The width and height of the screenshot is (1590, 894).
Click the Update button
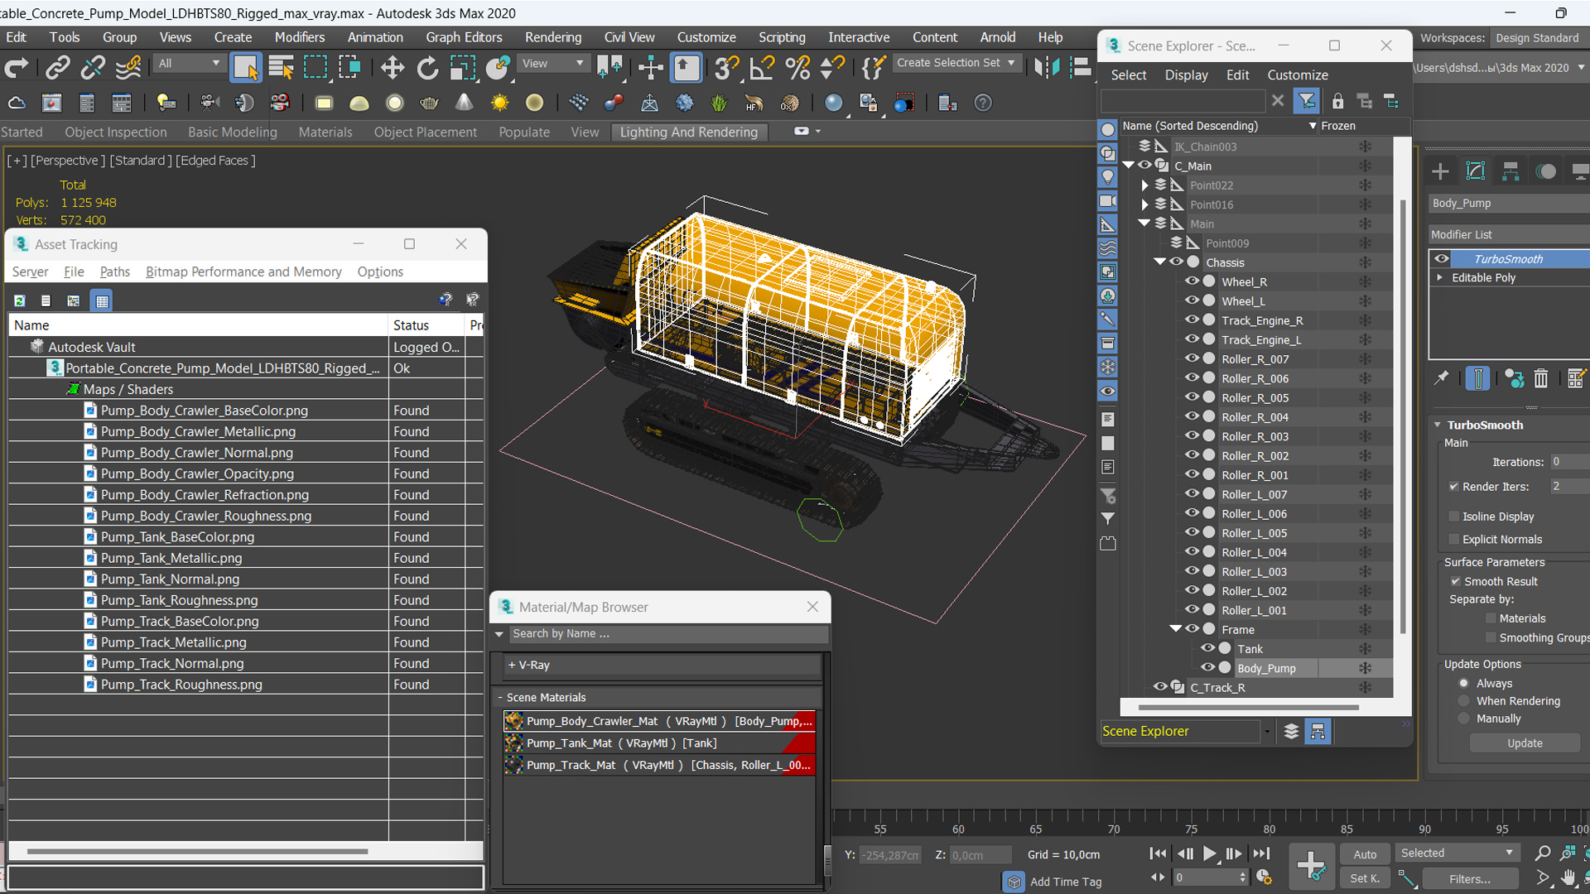(1525, 743)
